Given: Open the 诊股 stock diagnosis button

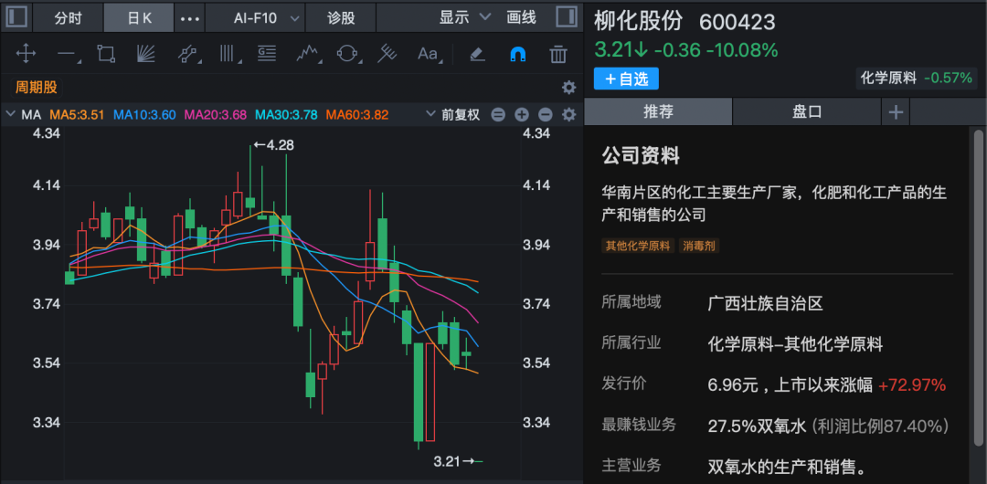Looking at the screenshot, I should (341, 17).
